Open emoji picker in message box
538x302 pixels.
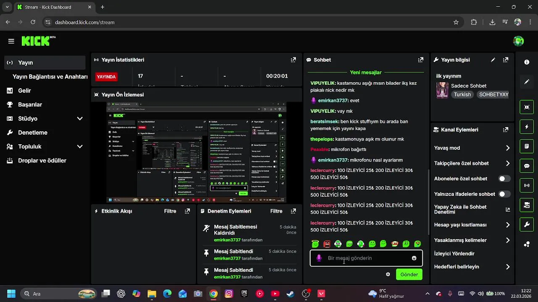coord(414,258)
